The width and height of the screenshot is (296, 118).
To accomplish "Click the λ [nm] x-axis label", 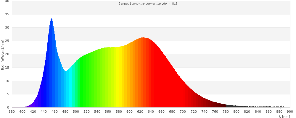I will pyautogui.click(x=284, y=116).
